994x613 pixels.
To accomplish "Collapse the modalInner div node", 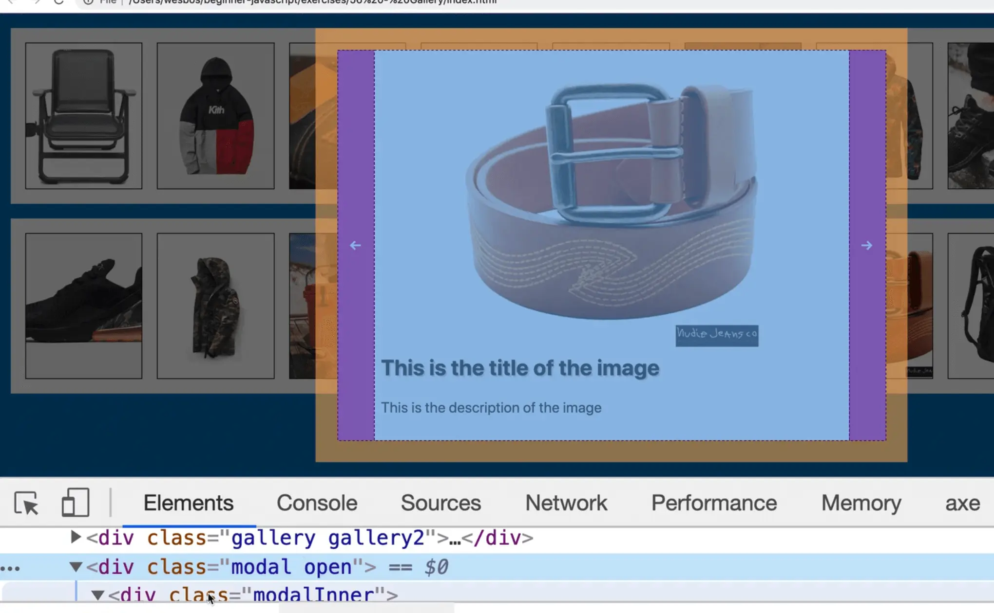I will pos(97,595).
